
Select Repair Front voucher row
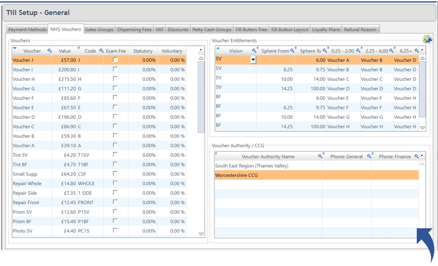tap(99, 202)
